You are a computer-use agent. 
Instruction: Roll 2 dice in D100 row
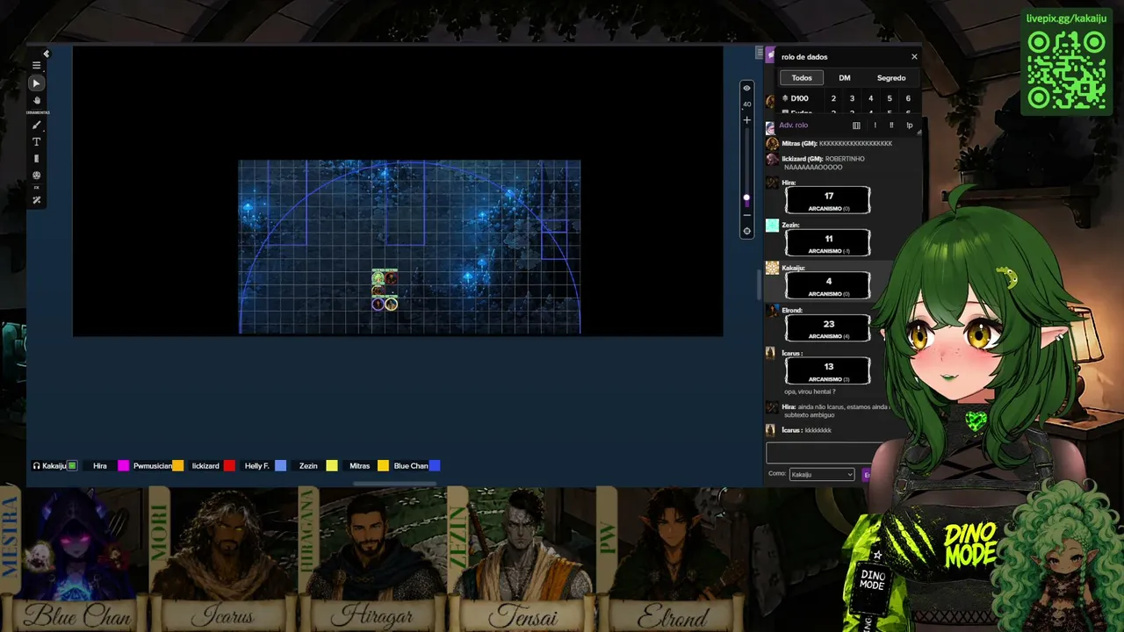(833, 98)
